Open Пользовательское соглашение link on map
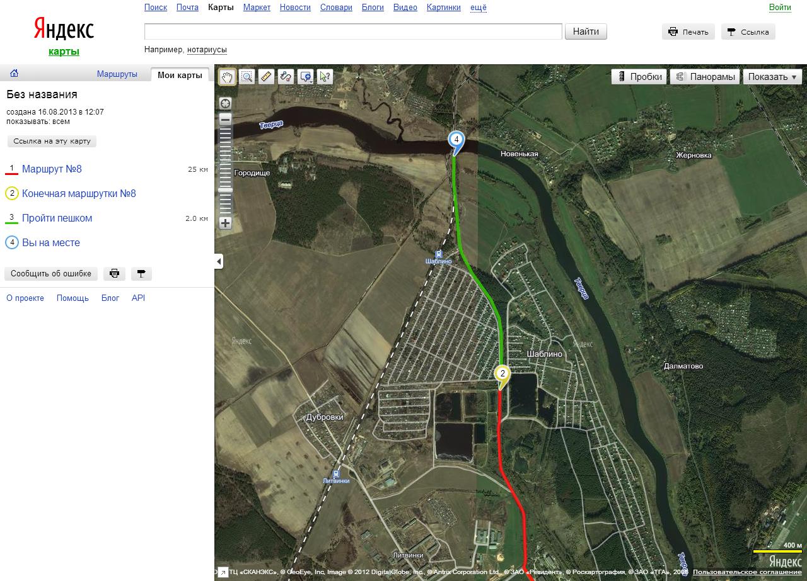The height and width of the screenshot is (581, 807). 747,572
